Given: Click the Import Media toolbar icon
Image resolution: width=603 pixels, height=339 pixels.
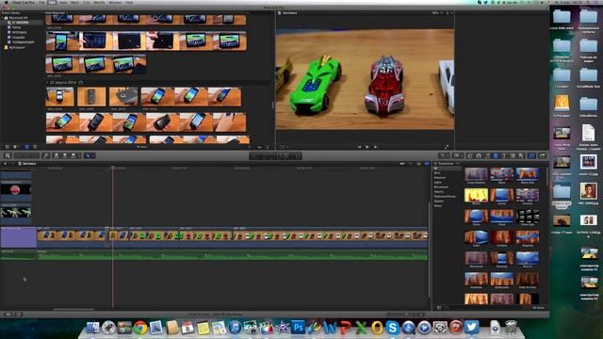Looking at the screenshot, I should (x=8, y=155).
